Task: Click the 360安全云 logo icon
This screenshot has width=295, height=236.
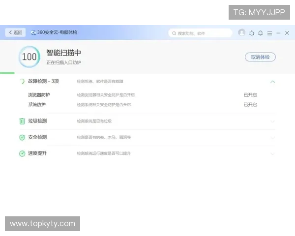Action: click(x=33, y=32)
